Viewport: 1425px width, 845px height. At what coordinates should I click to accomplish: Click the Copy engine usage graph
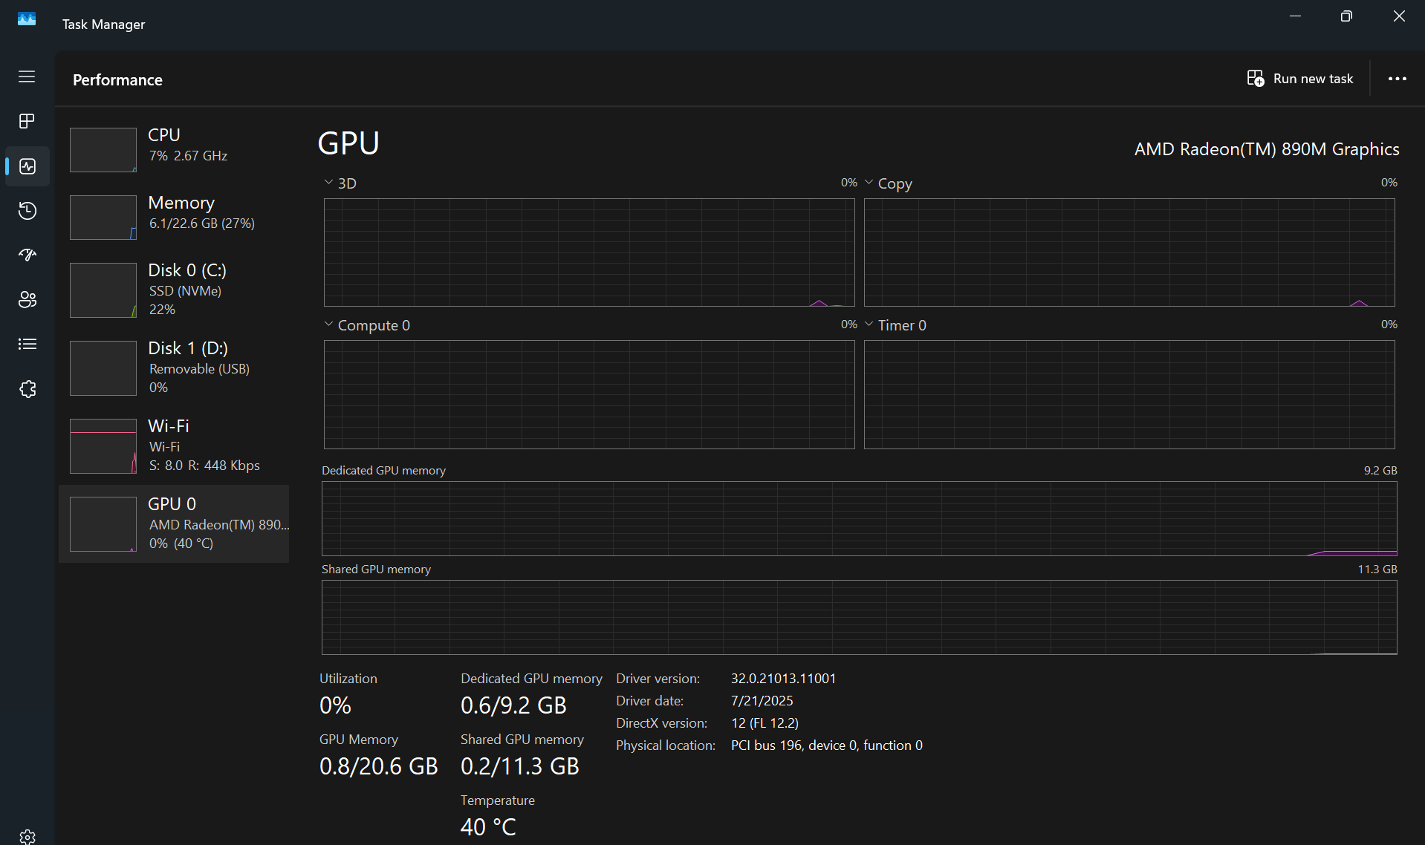coord(1129,252)
